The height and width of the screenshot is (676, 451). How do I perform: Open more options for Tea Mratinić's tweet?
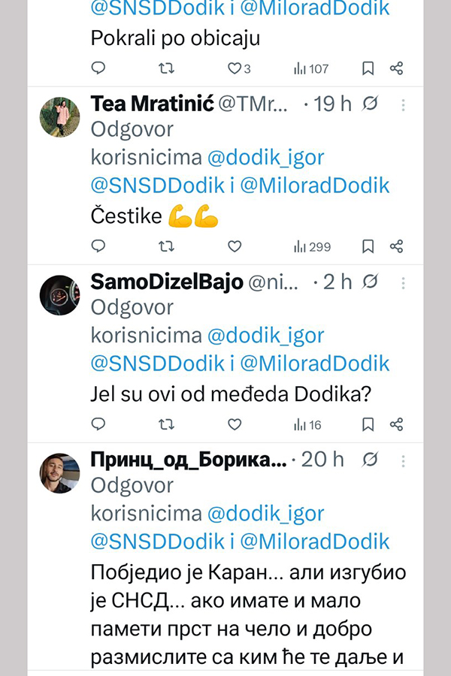404,104
